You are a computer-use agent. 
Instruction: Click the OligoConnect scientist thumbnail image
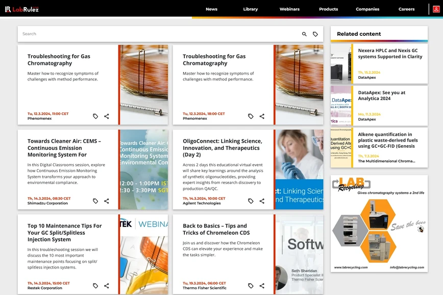click(x=299, y=170)
